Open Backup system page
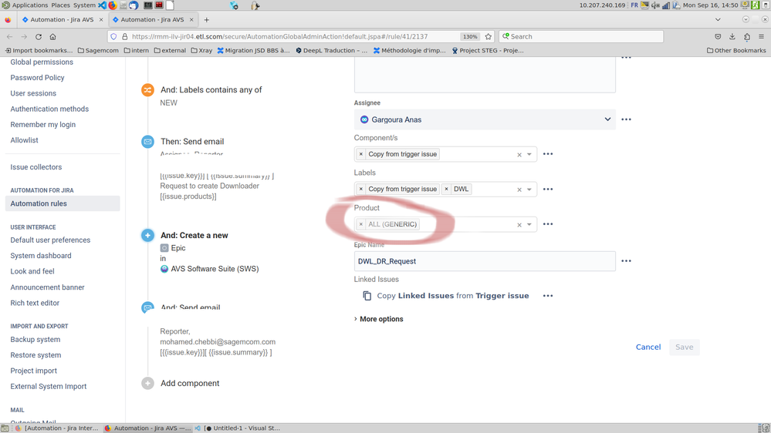This screenshot has width=771, height=433. (x=36, y=340)
